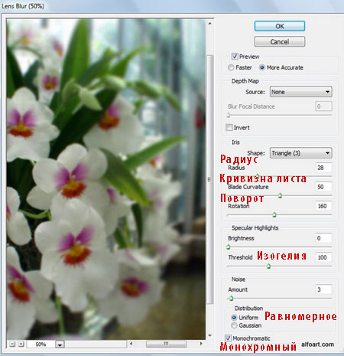Enable the Invert checkbox
344x356 pixels.
229,128
